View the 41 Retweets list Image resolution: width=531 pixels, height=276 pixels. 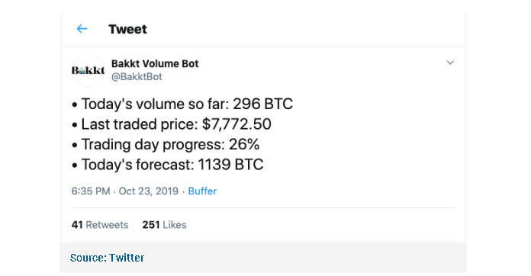click(100, 225)
